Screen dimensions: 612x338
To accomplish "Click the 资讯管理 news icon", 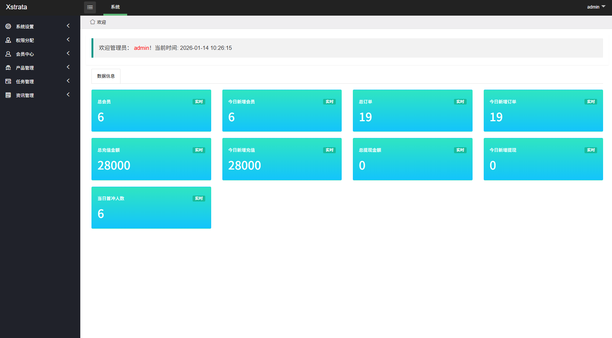I will click(8, 95).
